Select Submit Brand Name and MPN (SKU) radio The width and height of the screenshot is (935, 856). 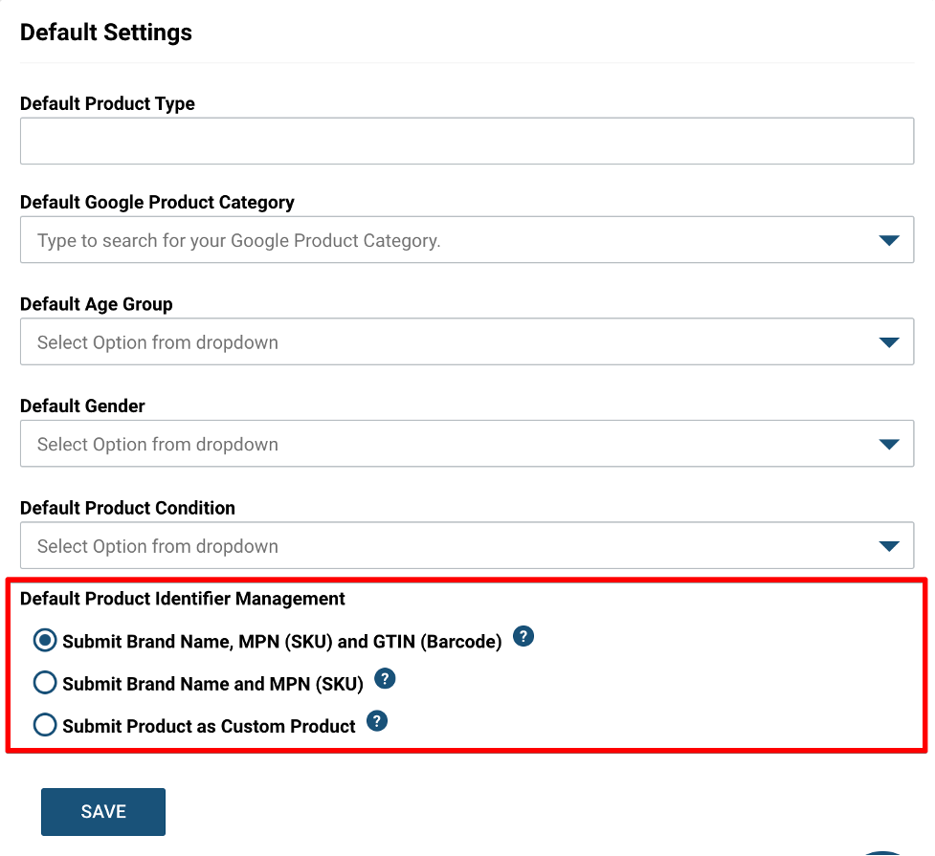click(x=45, y=683)
